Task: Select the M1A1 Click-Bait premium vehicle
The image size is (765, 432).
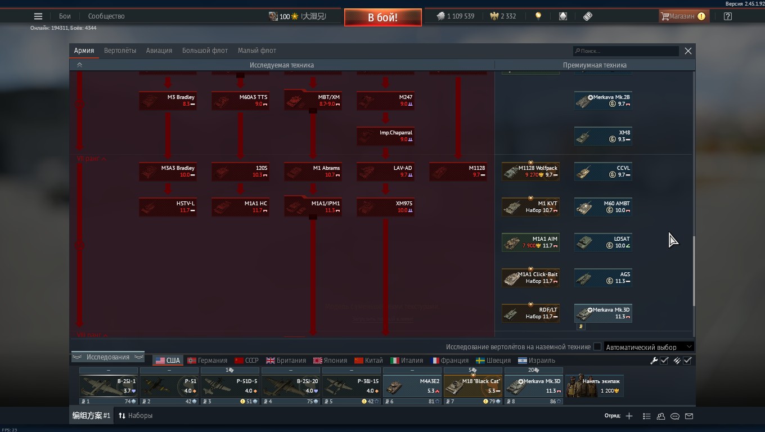Action: [530, 278]
